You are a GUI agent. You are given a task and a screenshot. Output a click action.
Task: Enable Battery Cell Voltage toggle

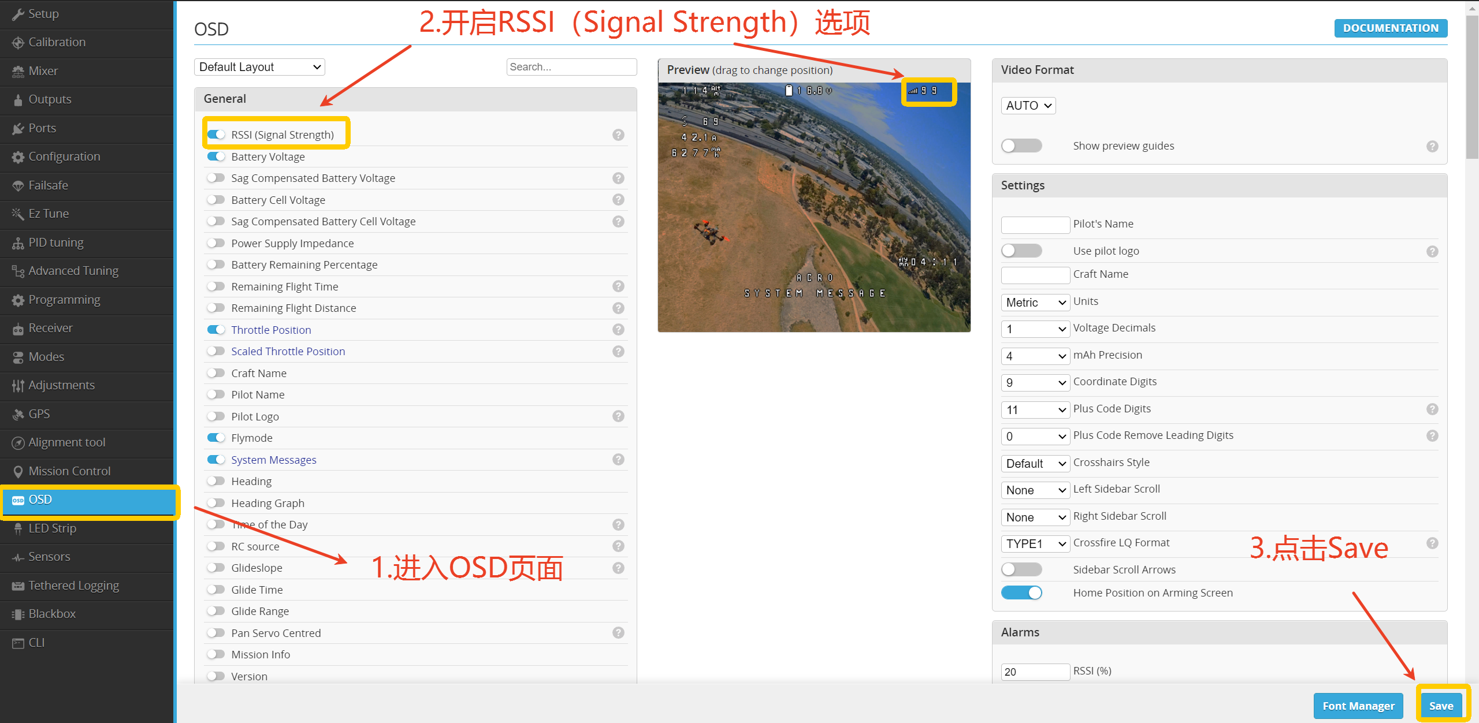click(x=216, y=200)
